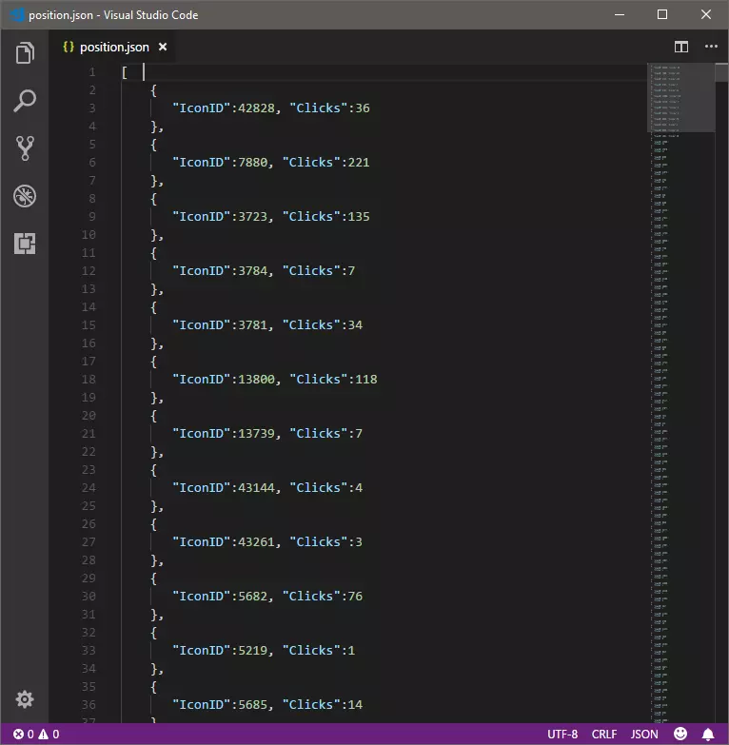Close the Visual Studio Code window
Viewport: 729px width, 745px height.
pyautogui.click(x=706, y=14)
